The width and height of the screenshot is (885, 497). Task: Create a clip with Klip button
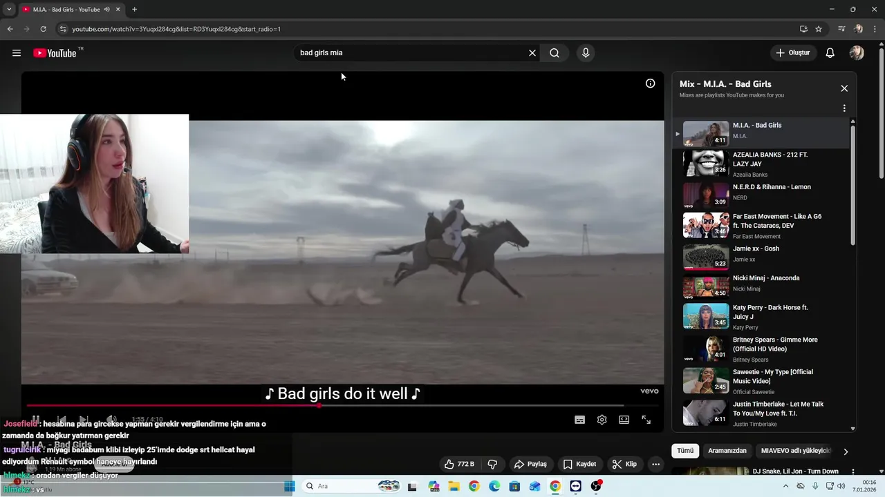click(624, 464)
